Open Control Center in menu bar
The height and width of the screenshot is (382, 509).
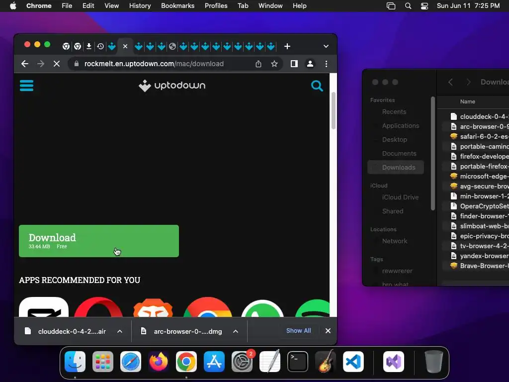pos(424,6)
